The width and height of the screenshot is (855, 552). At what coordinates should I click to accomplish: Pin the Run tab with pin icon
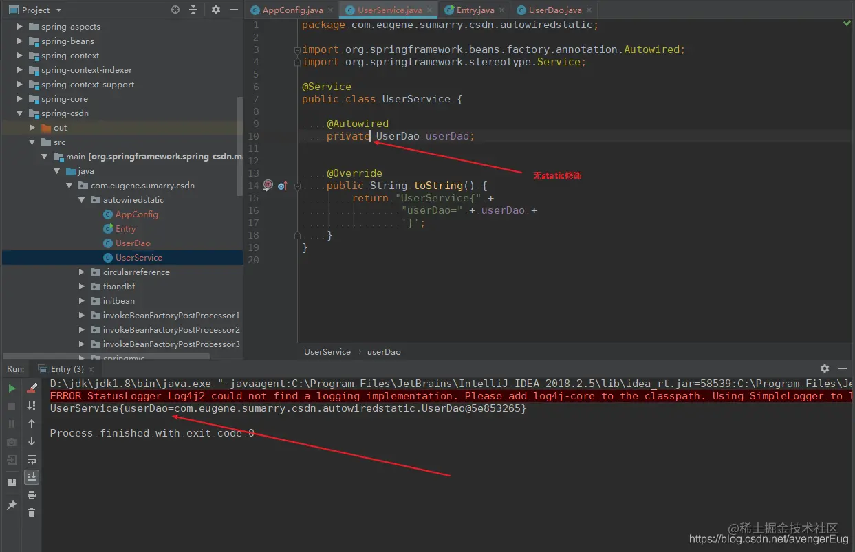point(12,505)
